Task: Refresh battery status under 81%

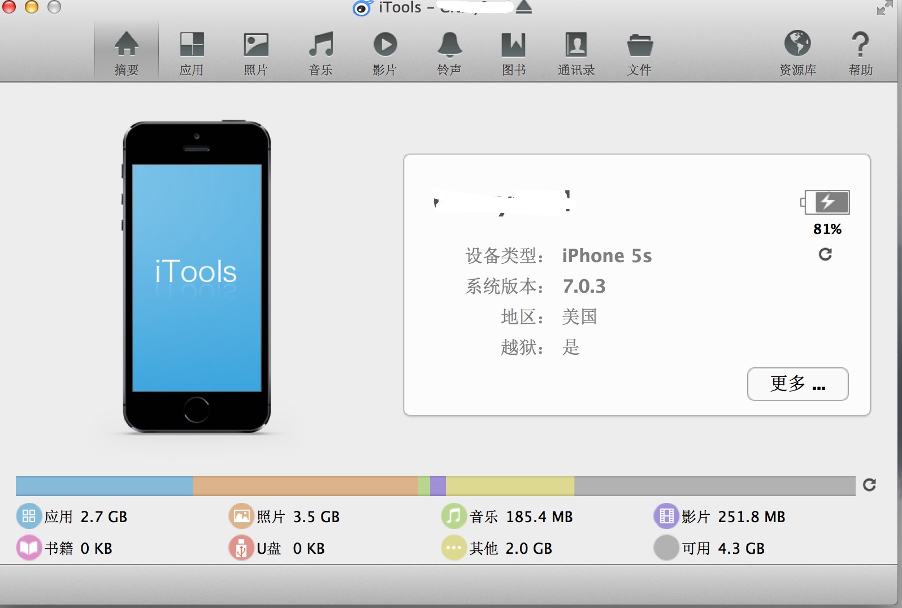Action: (825, 254)
